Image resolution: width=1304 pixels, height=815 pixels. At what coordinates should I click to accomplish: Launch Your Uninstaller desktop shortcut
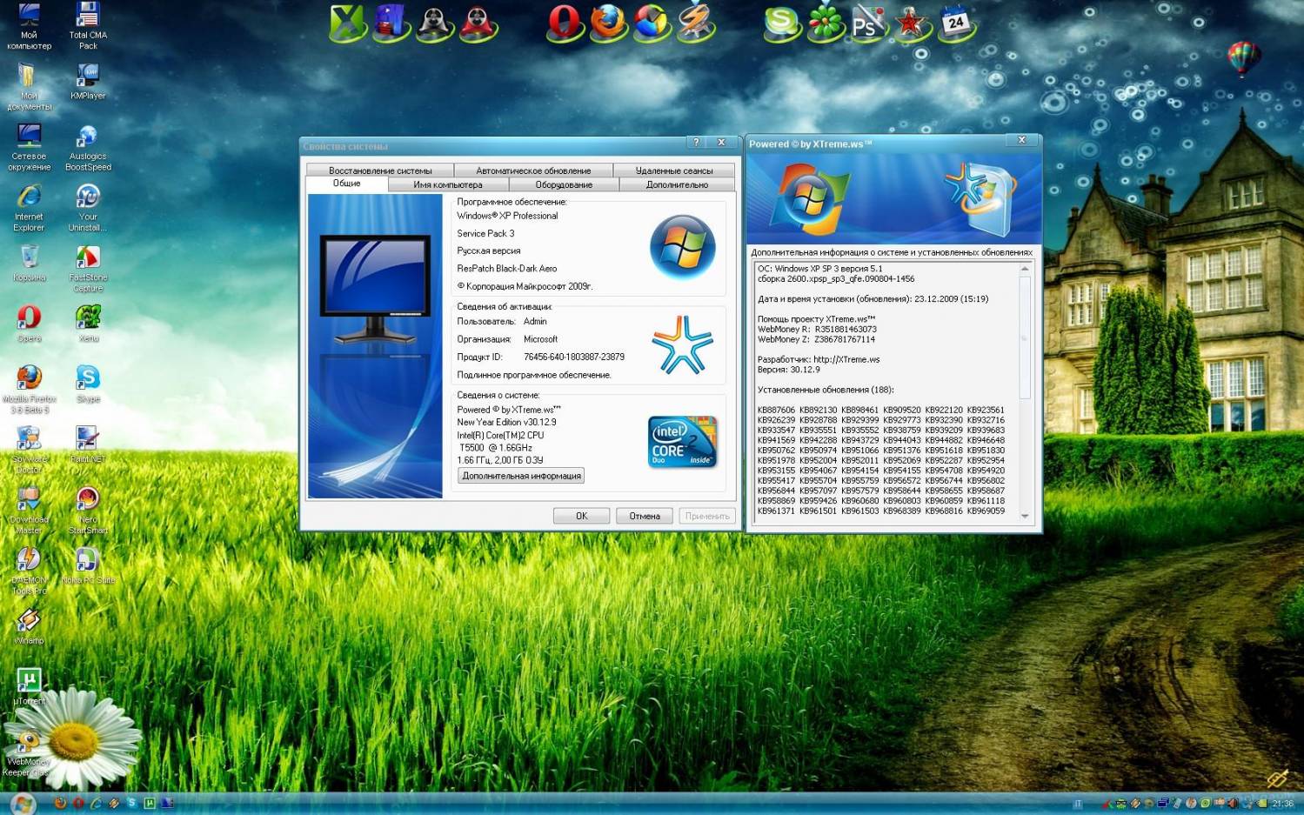point(88,207)
